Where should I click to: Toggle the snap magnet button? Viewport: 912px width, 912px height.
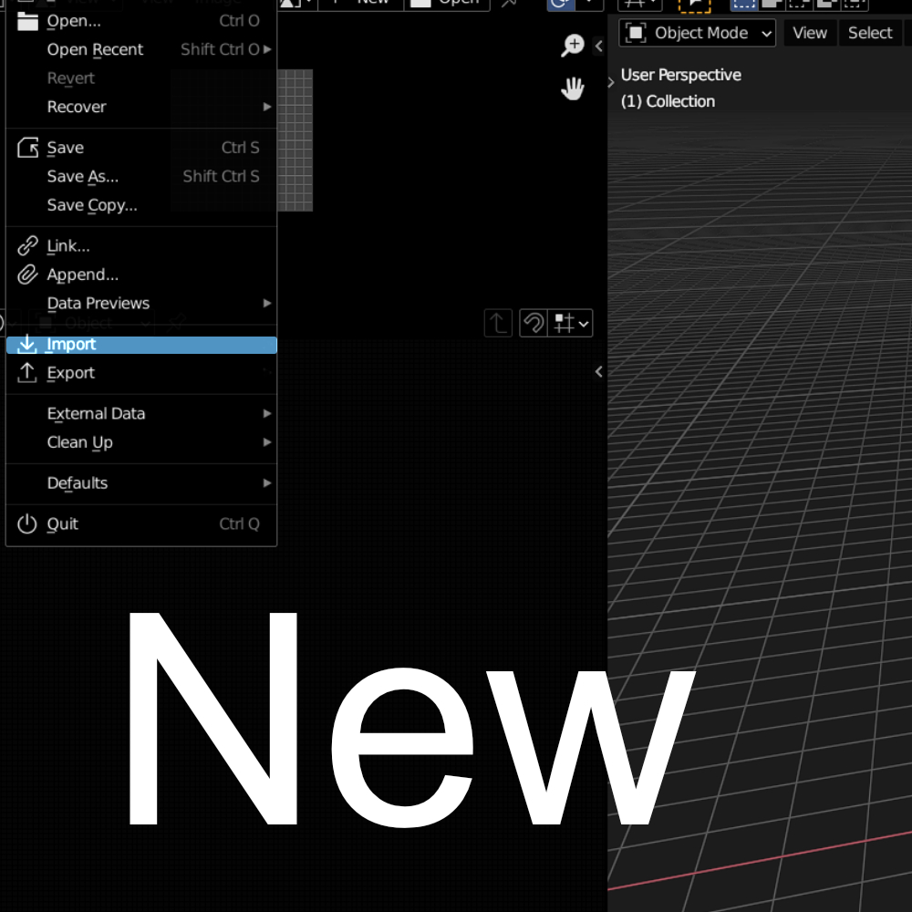pos(534,323)
